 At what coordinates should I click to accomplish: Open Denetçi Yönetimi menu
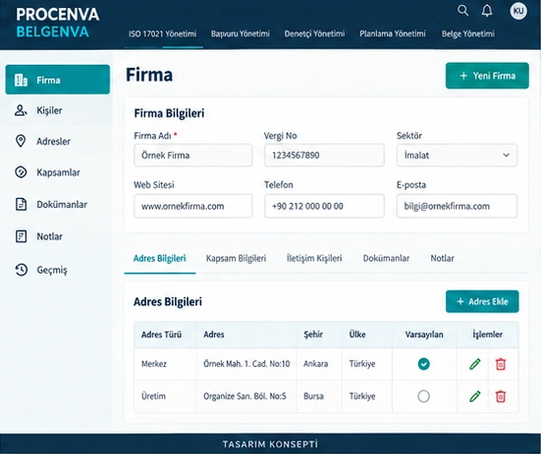(314, 33)
